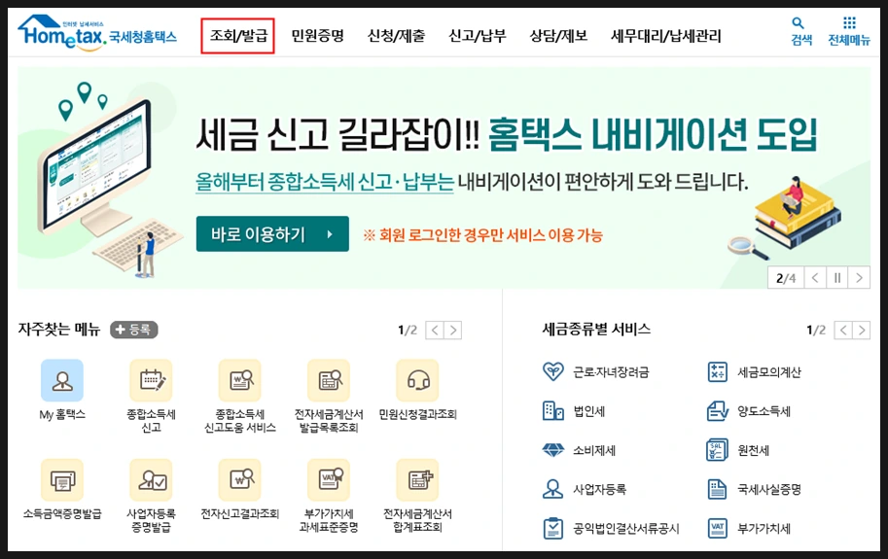
Task: Click the 부가가치세 VAT icon
Action: [x=718, y=528]
